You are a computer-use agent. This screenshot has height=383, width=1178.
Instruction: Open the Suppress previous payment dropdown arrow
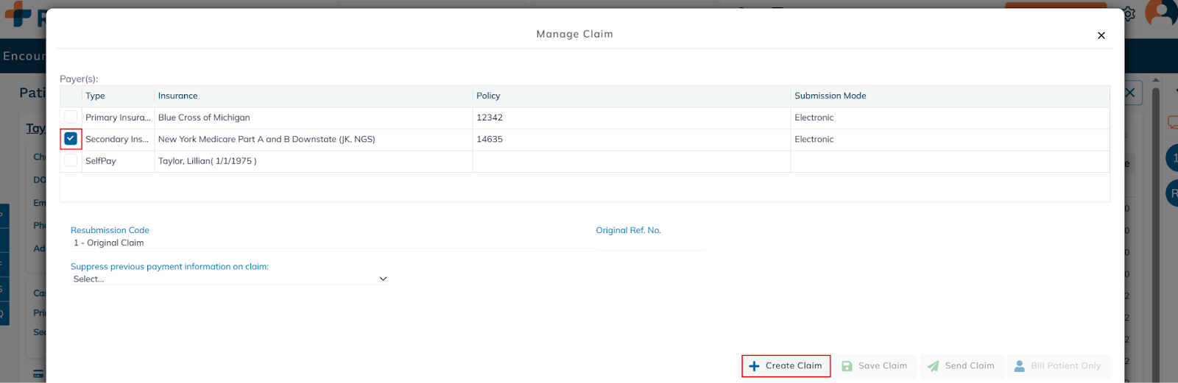[x=383, y=279]
